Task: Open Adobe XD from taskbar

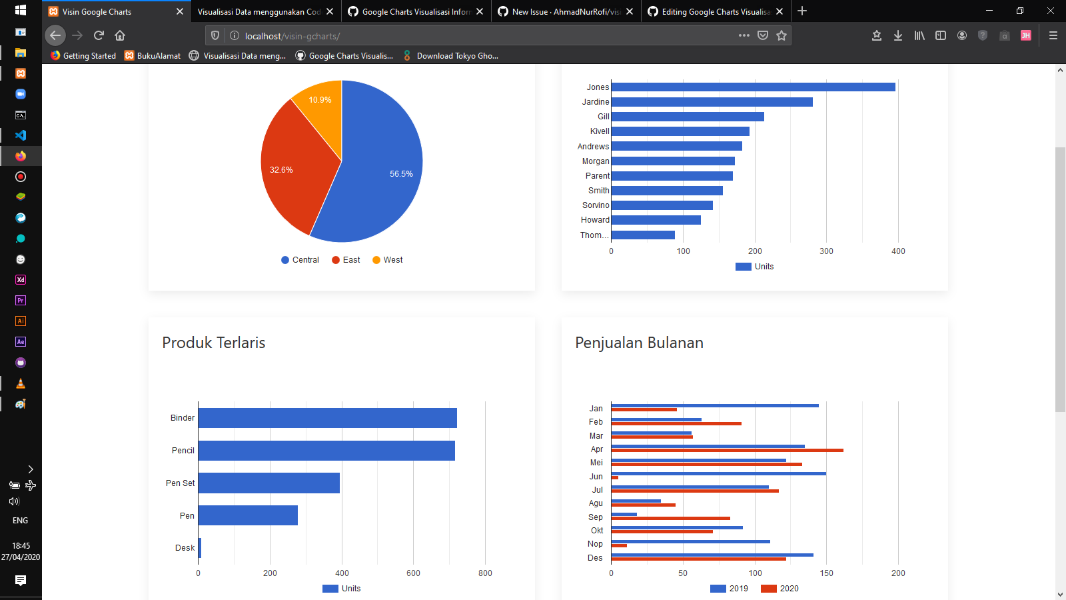Action: pyautogui.click(x=21, y=280)
